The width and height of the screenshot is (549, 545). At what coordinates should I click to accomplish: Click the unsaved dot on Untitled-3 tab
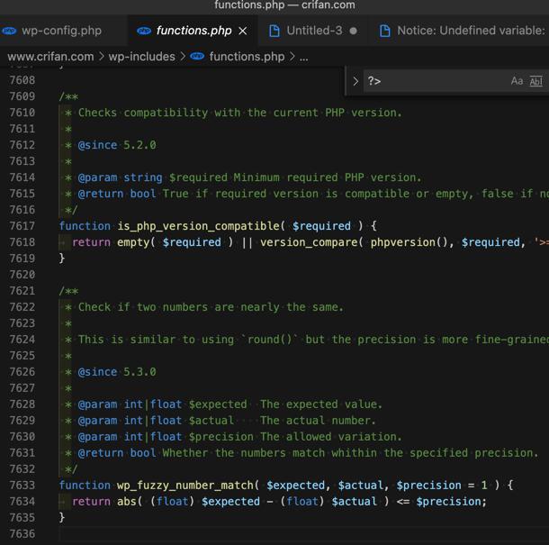[x=354, y=31]
